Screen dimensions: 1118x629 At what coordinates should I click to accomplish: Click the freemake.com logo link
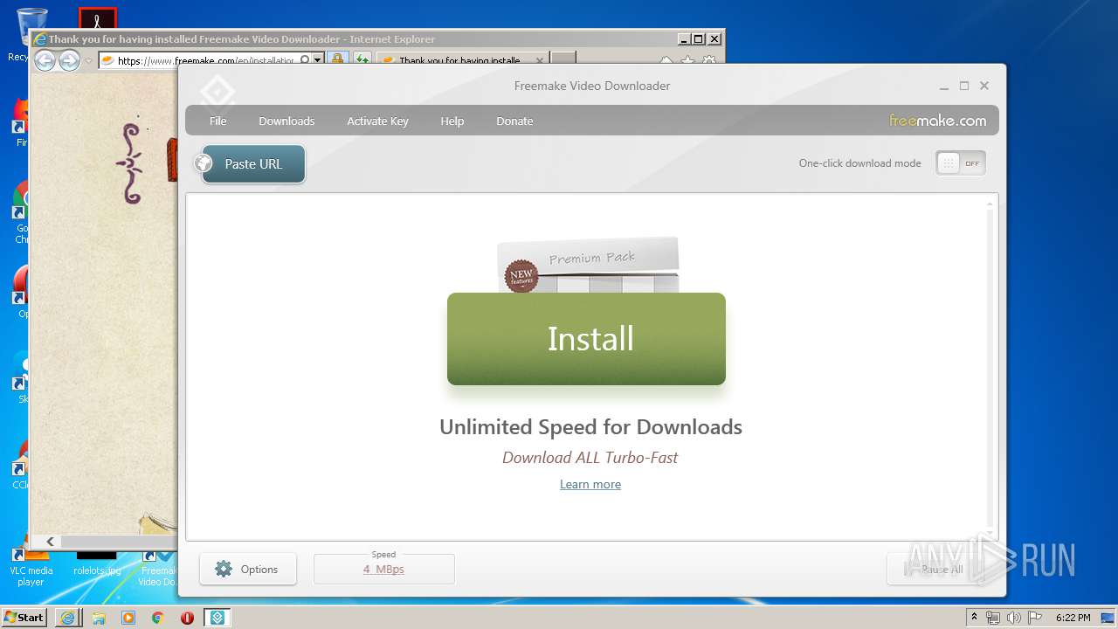point(937,121)
